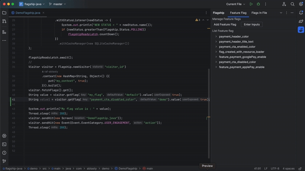Open Current File run configuration dropdown
This screenshot has height=171, width=305.
click(x=235, y=4)
